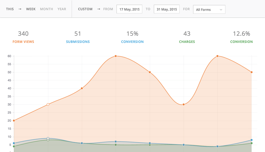Click the last orange data point at 50
This screenshot has height=152, width=265.
(251, 72)
